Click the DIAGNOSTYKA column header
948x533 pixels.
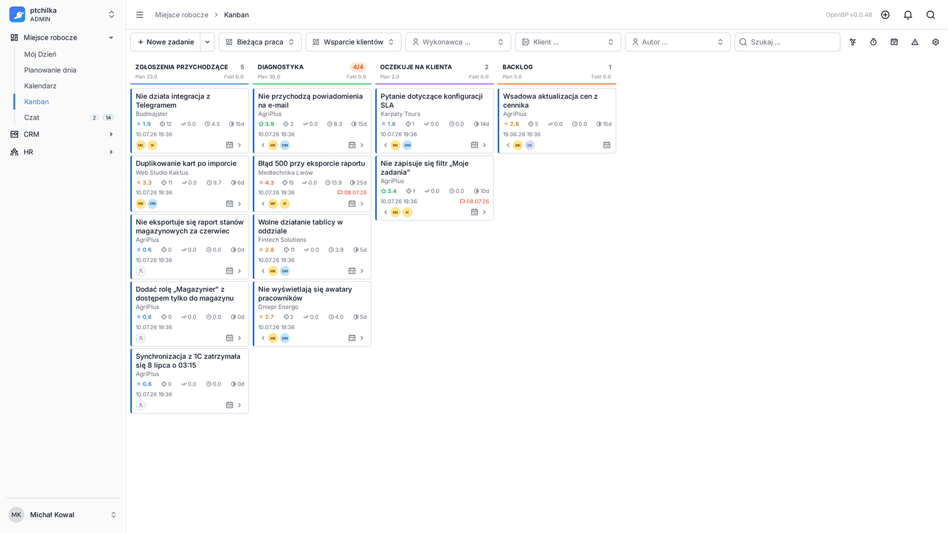(281, 67)
